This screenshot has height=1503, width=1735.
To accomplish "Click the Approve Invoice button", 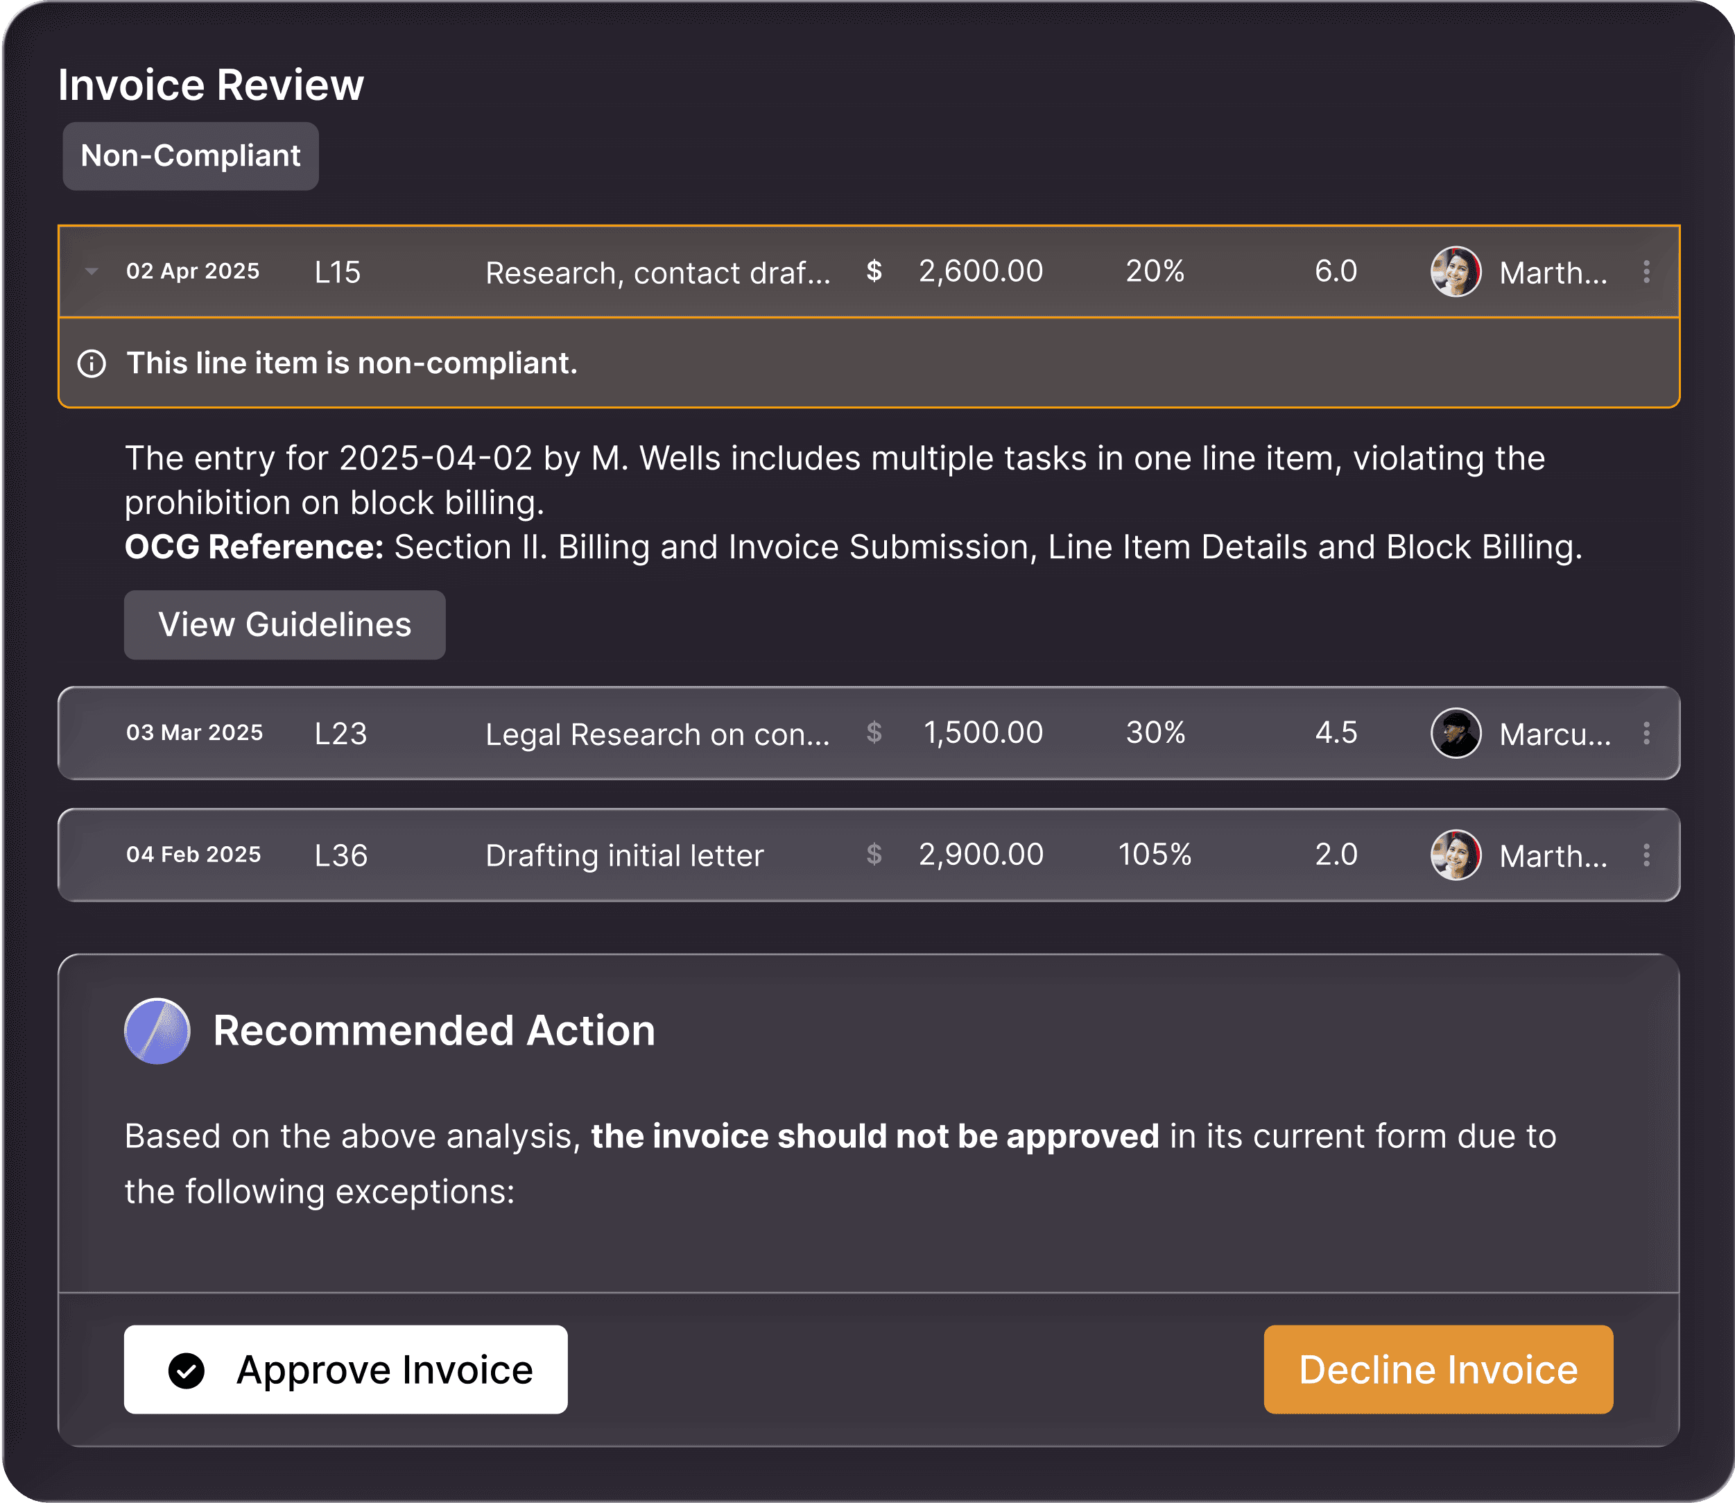I will pyautogui.click(x=345, y=1369).
